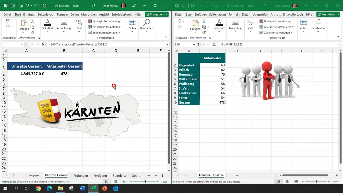Click cancel X in 05 Basis formula bar
The image size is (343, 193).
coord(32,44)
